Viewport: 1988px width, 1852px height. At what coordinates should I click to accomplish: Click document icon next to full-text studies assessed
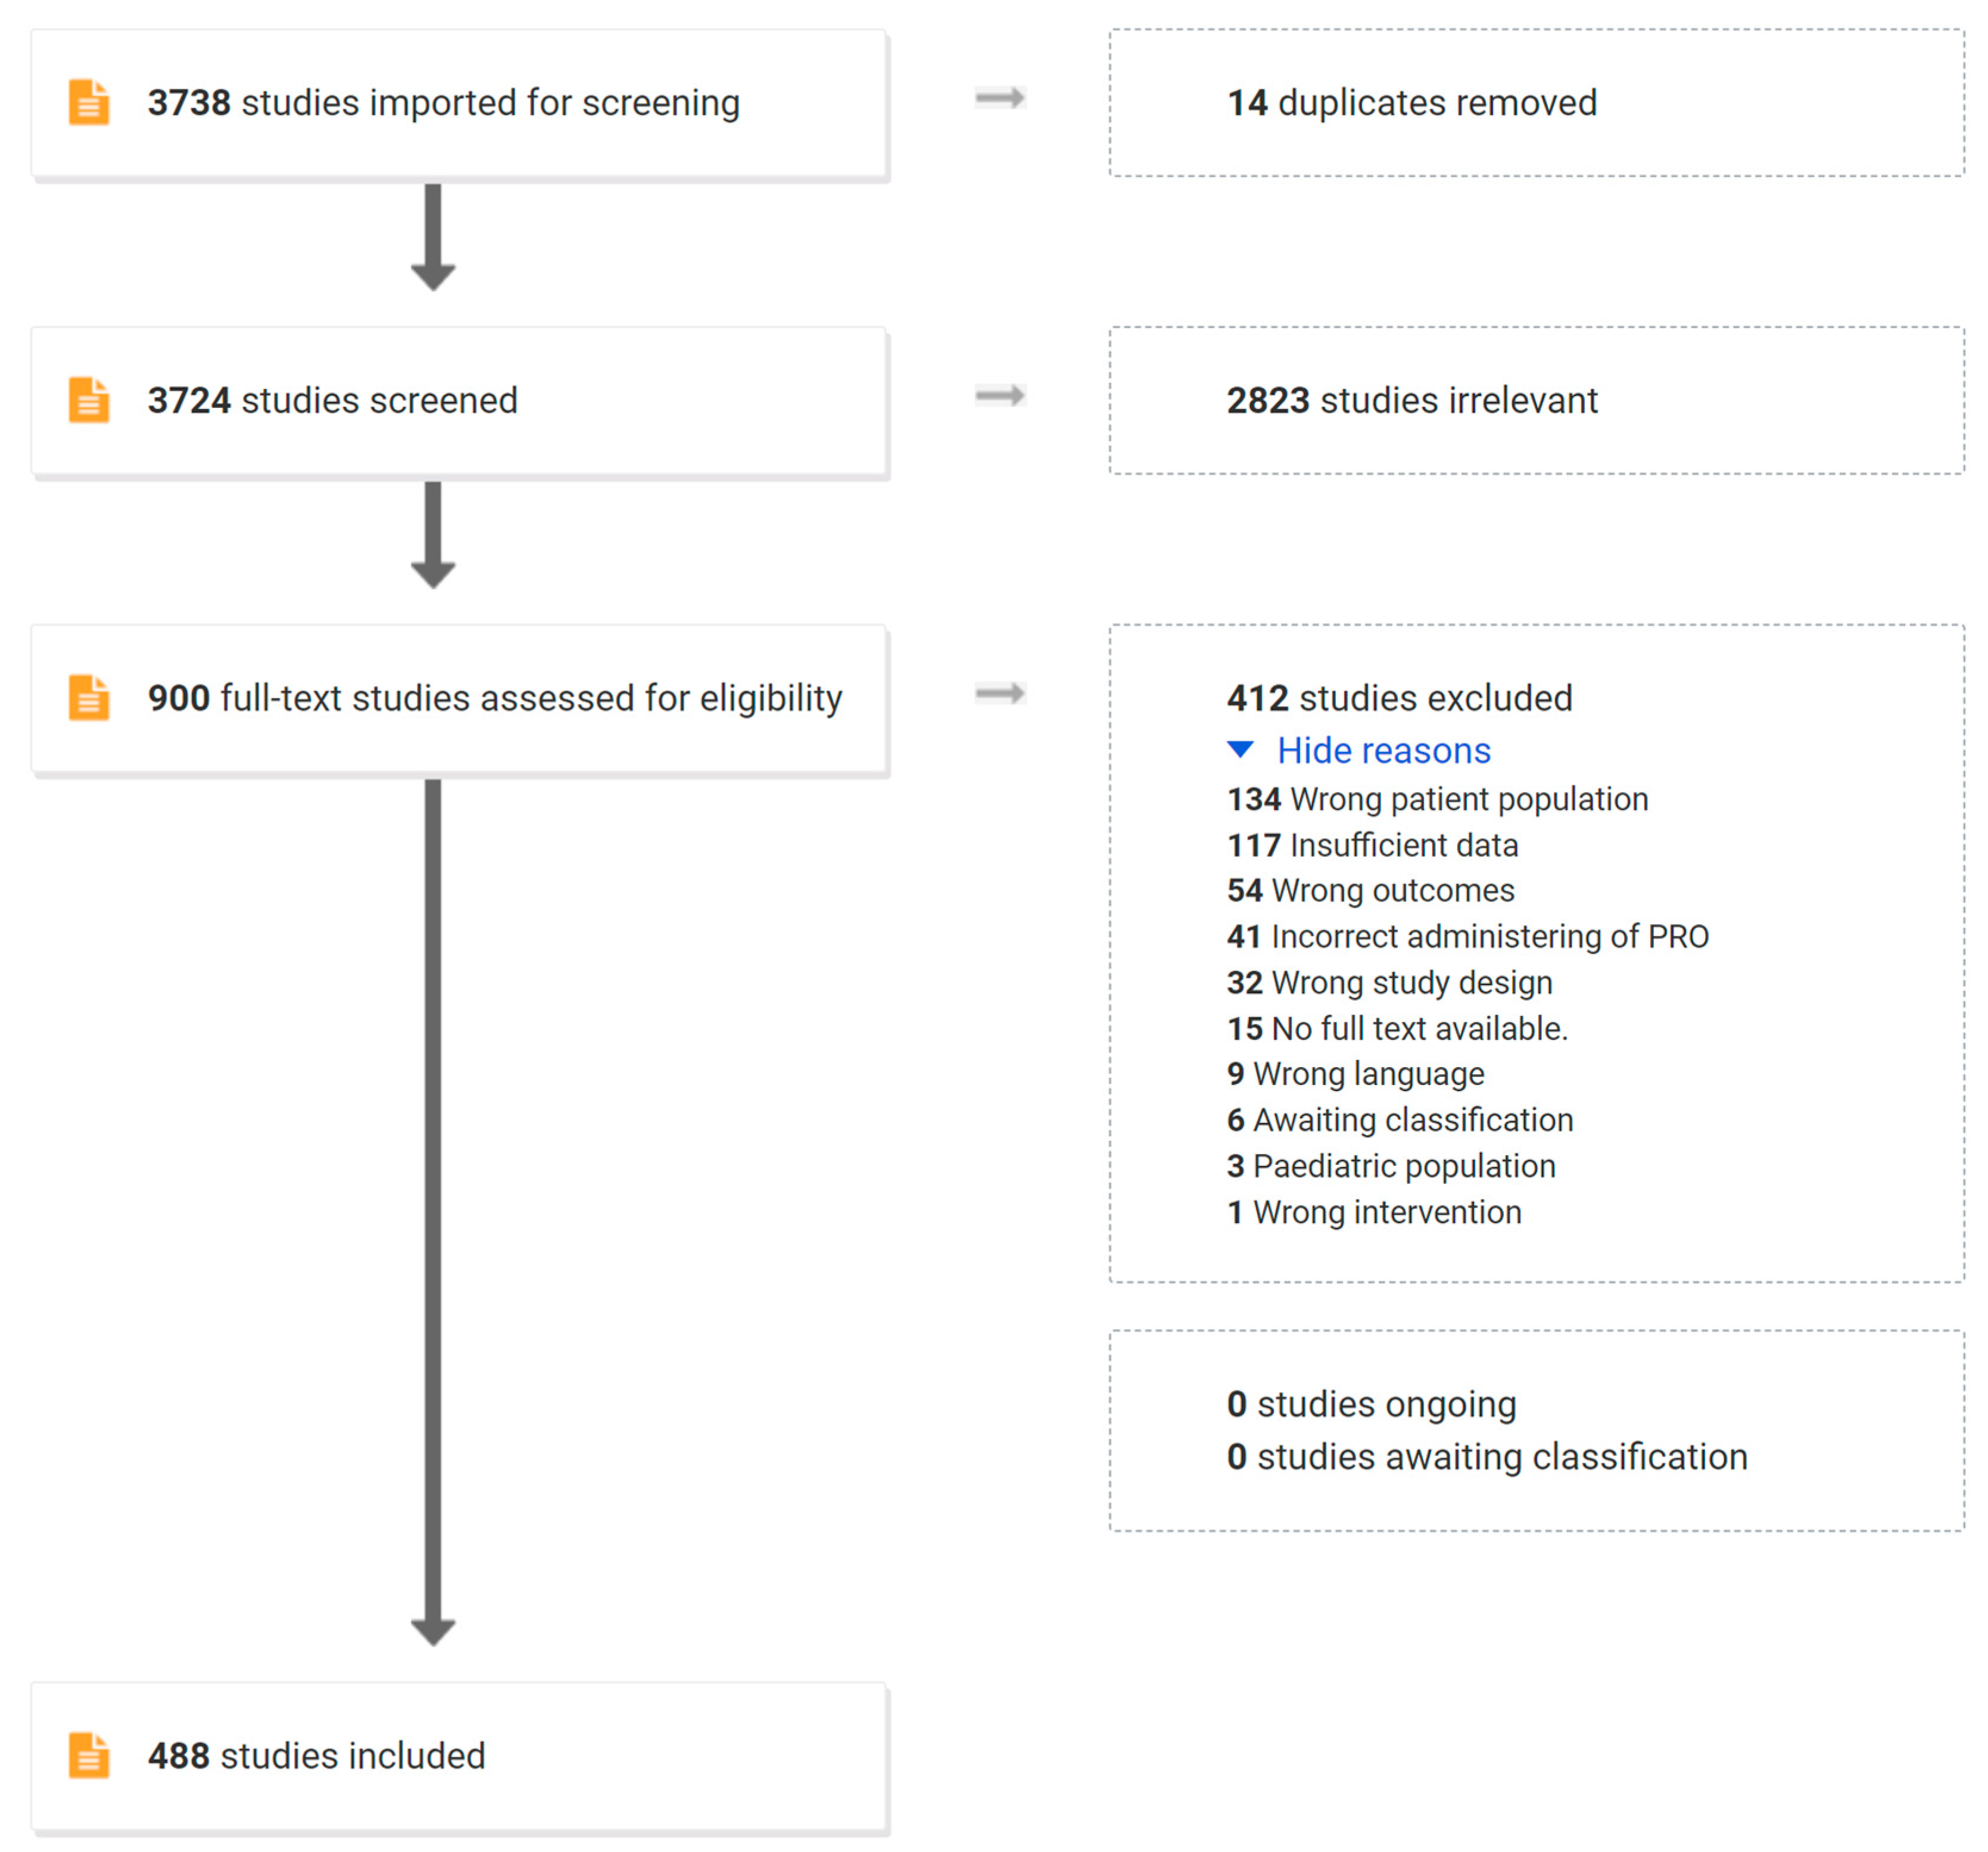(89, 697)
